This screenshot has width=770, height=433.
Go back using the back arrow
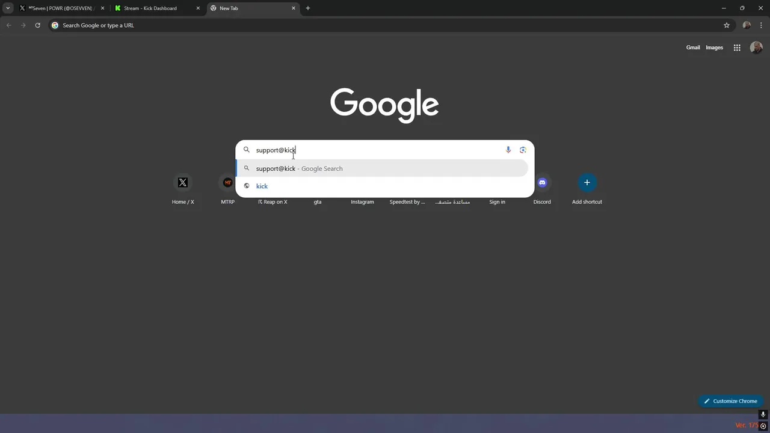[x=8, y=25]
